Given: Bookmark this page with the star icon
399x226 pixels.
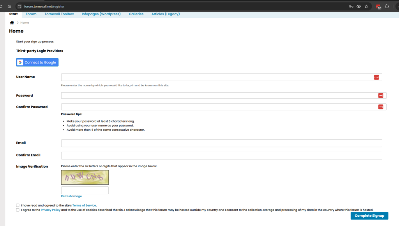Looking at the screenshot, I should point(366,6).
